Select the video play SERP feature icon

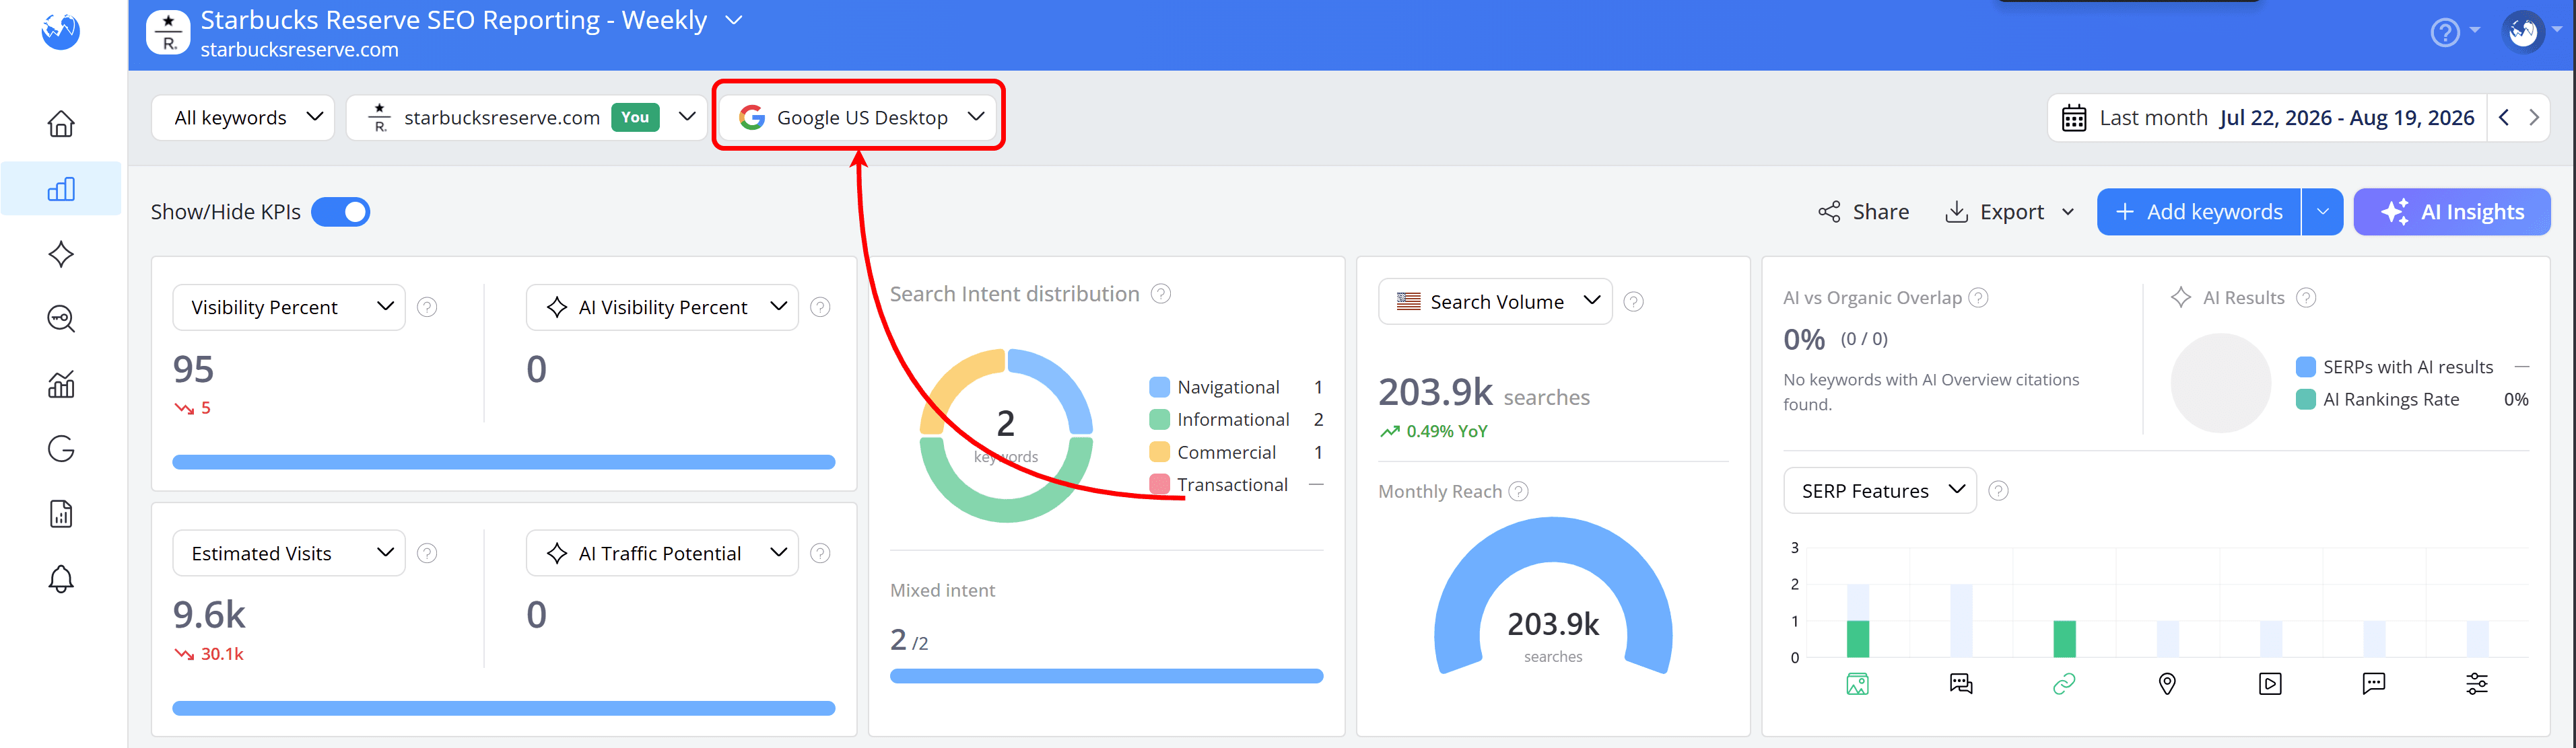tap(2270, 684)
